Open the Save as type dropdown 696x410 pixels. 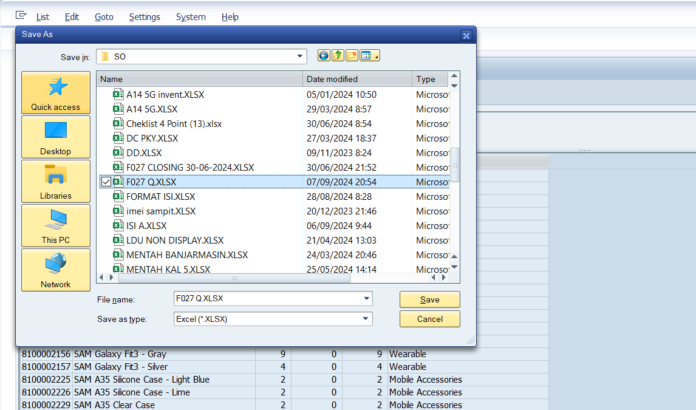[x=366, y=318]
